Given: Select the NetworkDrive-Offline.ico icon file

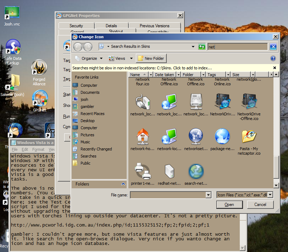Looking at the screenshot, I should click(x=249, y=107).
